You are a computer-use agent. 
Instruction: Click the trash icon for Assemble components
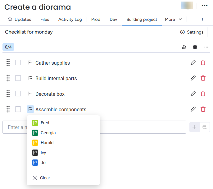203,109
